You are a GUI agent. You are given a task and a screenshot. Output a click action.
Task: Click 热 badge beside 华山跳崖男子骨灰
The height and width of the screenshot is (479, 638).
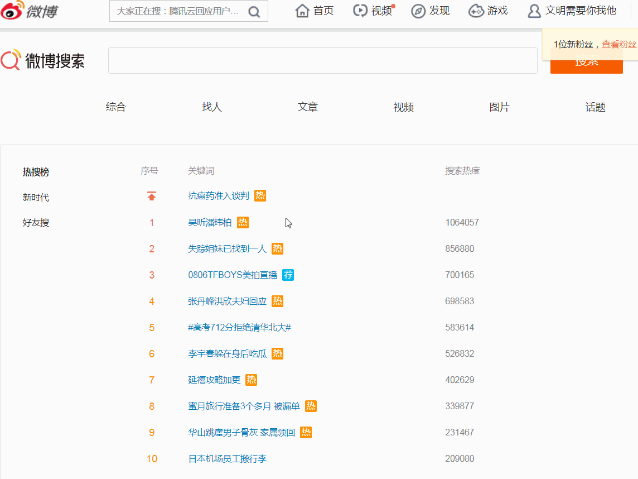(306, 432)
